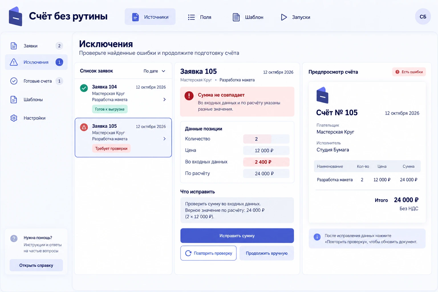Click the Есть ошибки status badge
The height and width of the screenshot is (292, 438).
(x=409, y=72)
